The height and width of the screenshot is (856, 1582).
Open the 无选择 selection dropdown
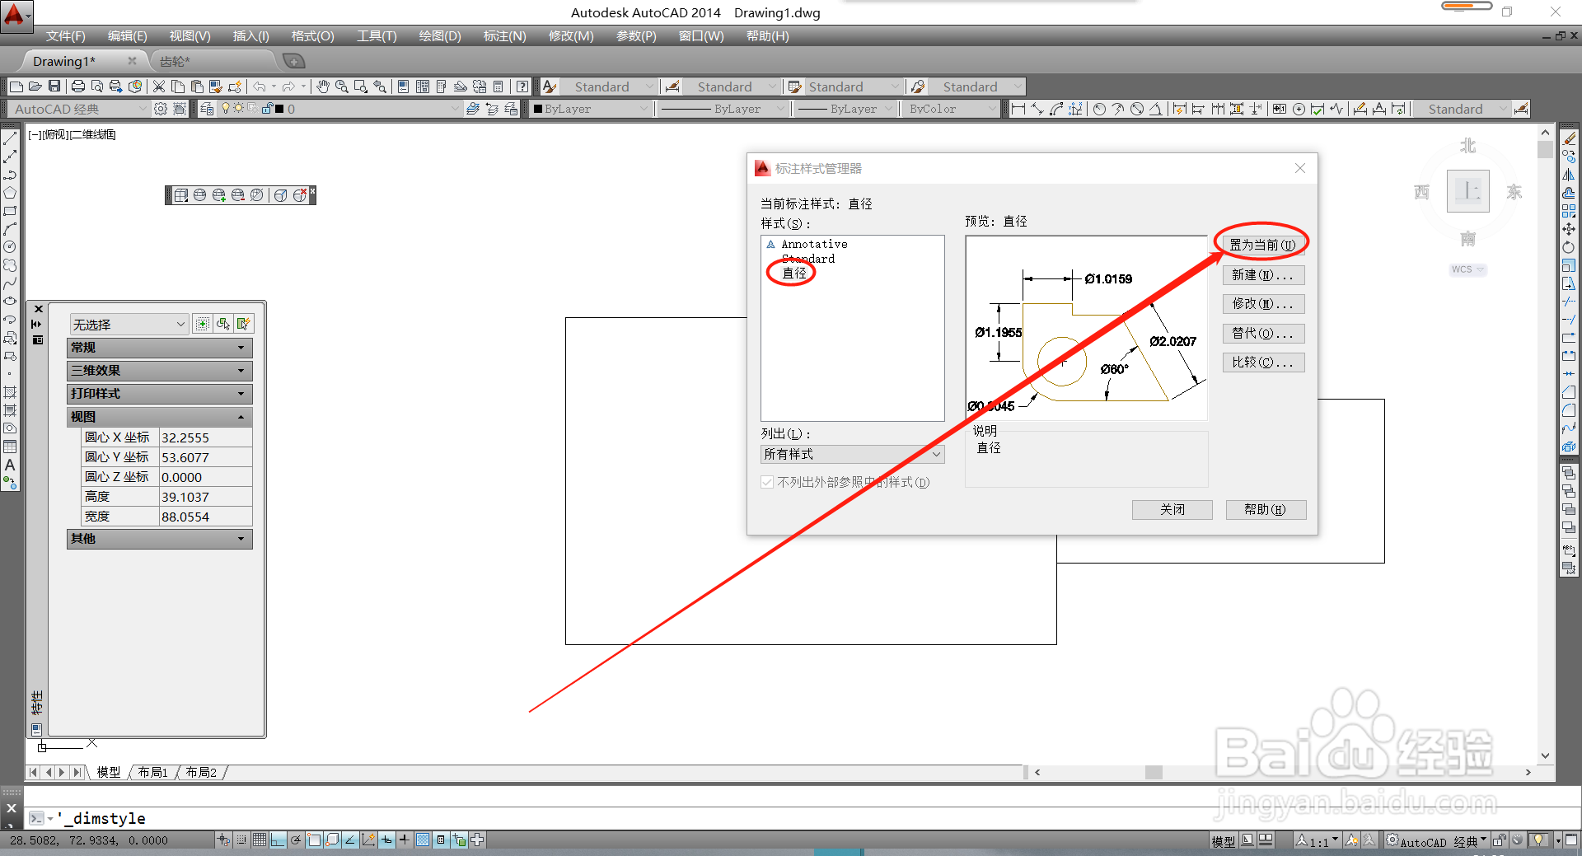click(129, 324)
